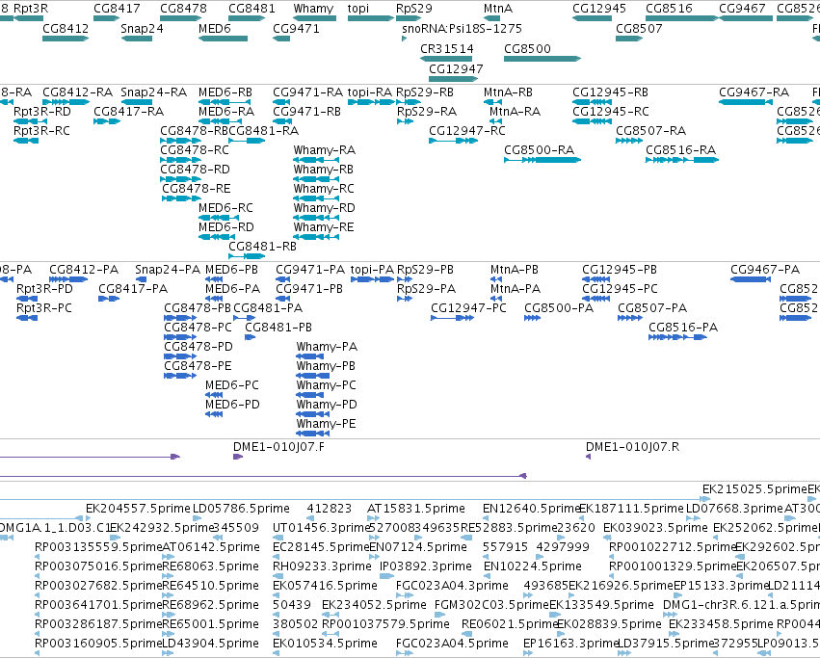Click the RP003135559.5prime label
This screenshot has height=658, width=820.
tap(98, 547)
